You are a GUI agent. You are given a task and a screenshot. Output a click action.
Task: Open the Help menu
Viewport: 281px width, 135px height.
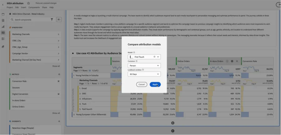51,7
